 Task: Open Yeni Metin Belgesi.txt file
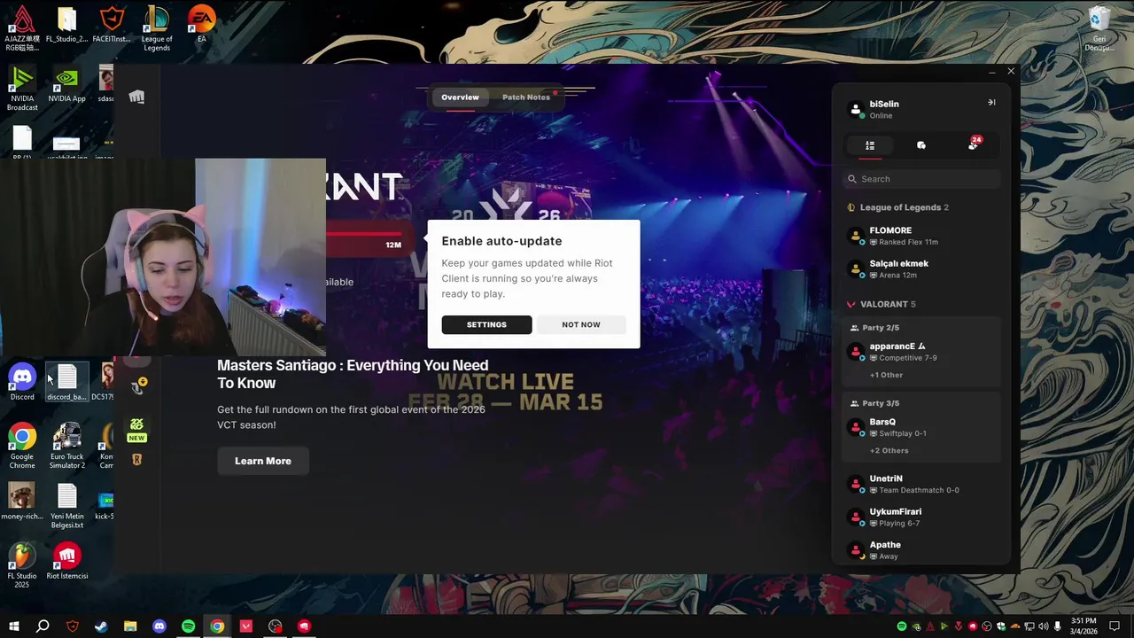pyautogui.click(x=67, y=506)
